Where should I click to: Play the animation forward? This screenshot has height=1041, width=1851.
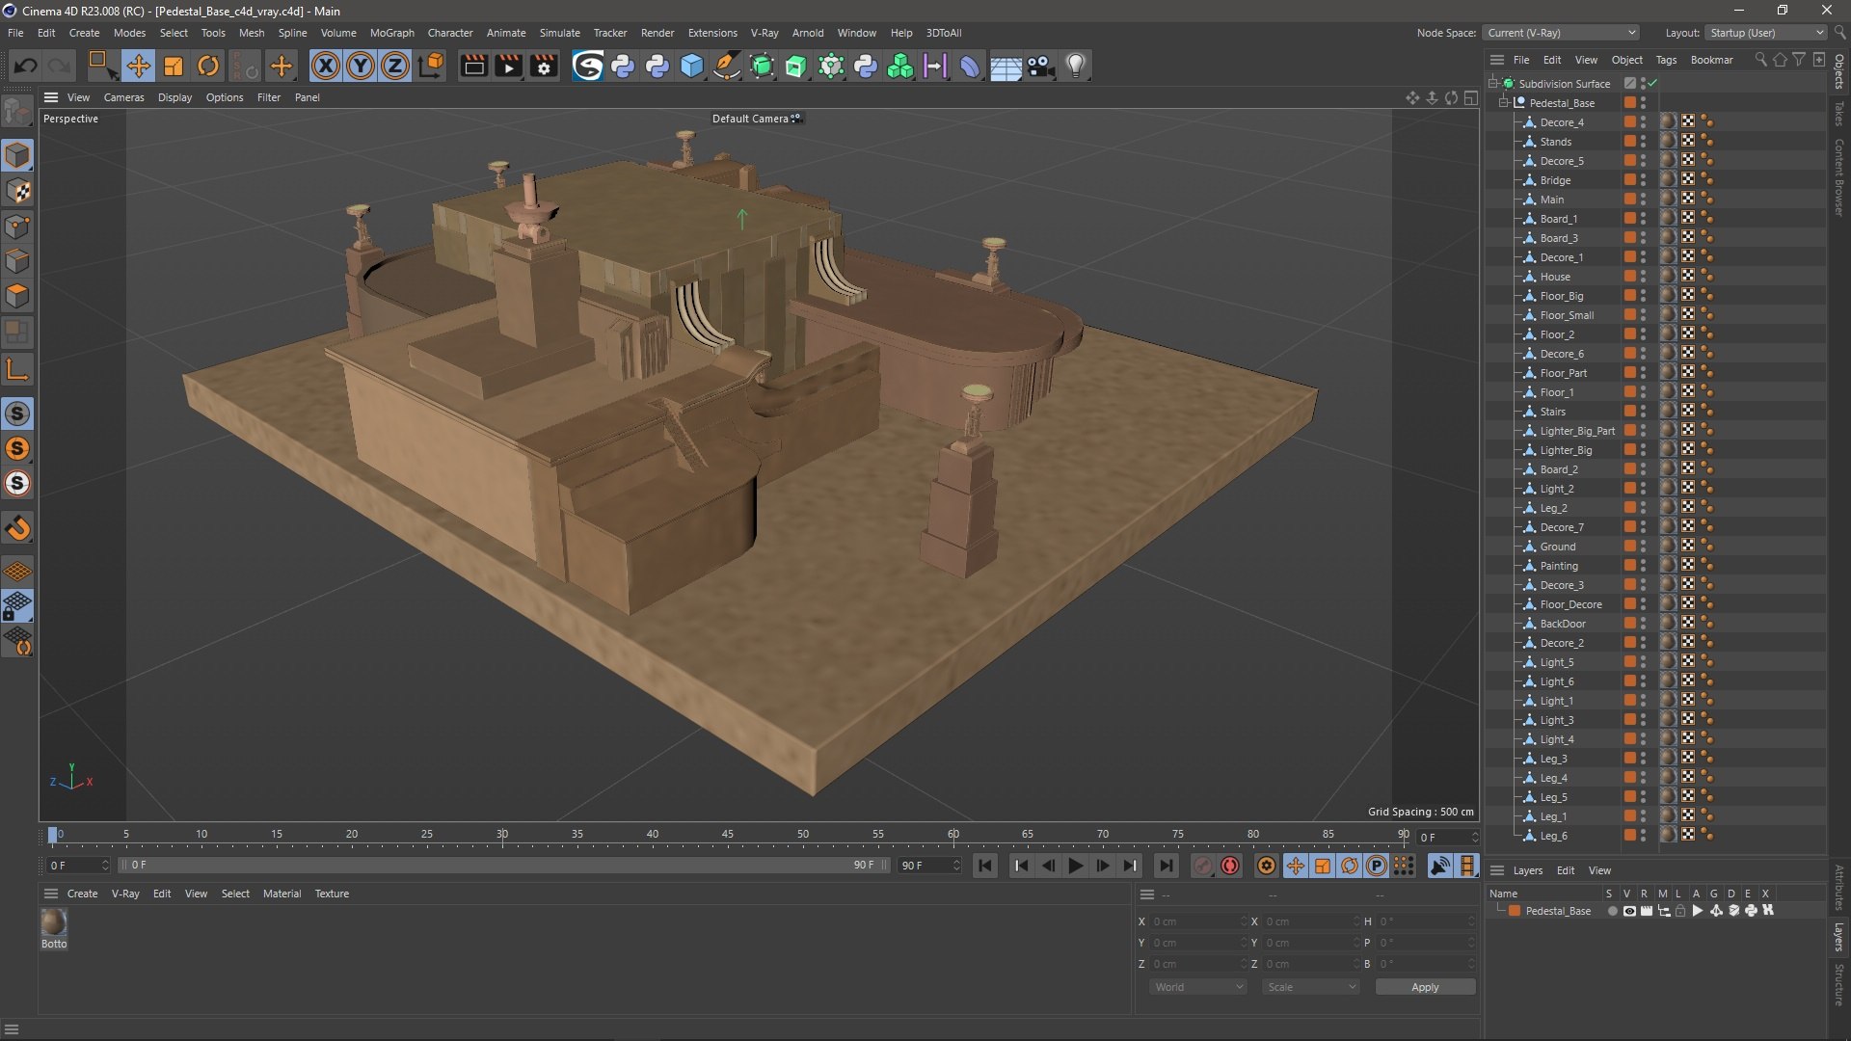click(1075, 866)
